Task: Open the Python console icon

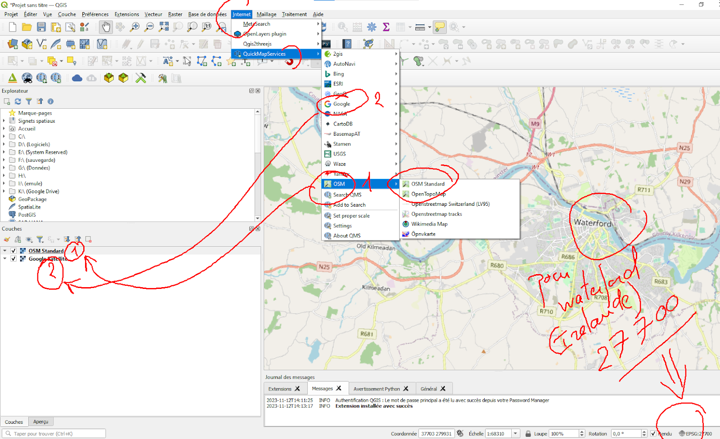Action: (x=326, y=44)
